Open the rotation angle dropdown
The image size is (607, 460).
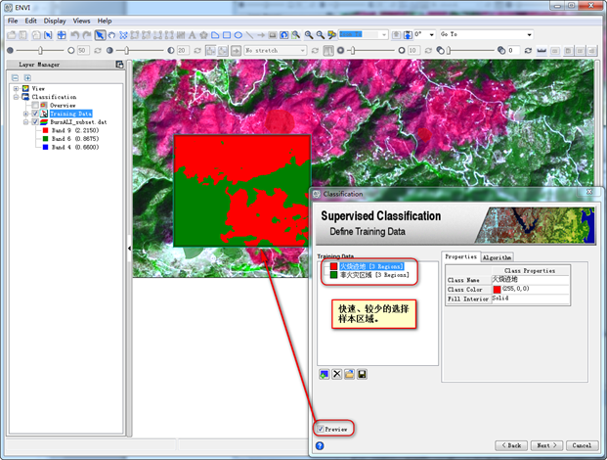[432, 34]
